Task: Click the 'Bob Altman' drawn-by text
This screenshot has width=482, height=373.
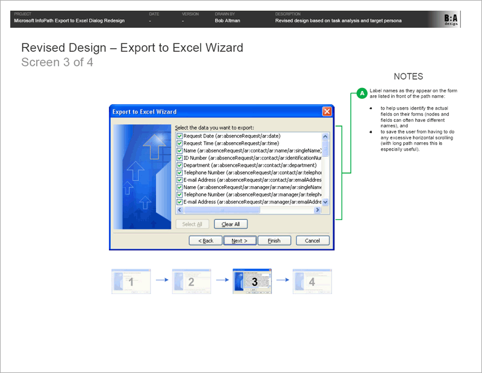Action: [x=228, y=20]
